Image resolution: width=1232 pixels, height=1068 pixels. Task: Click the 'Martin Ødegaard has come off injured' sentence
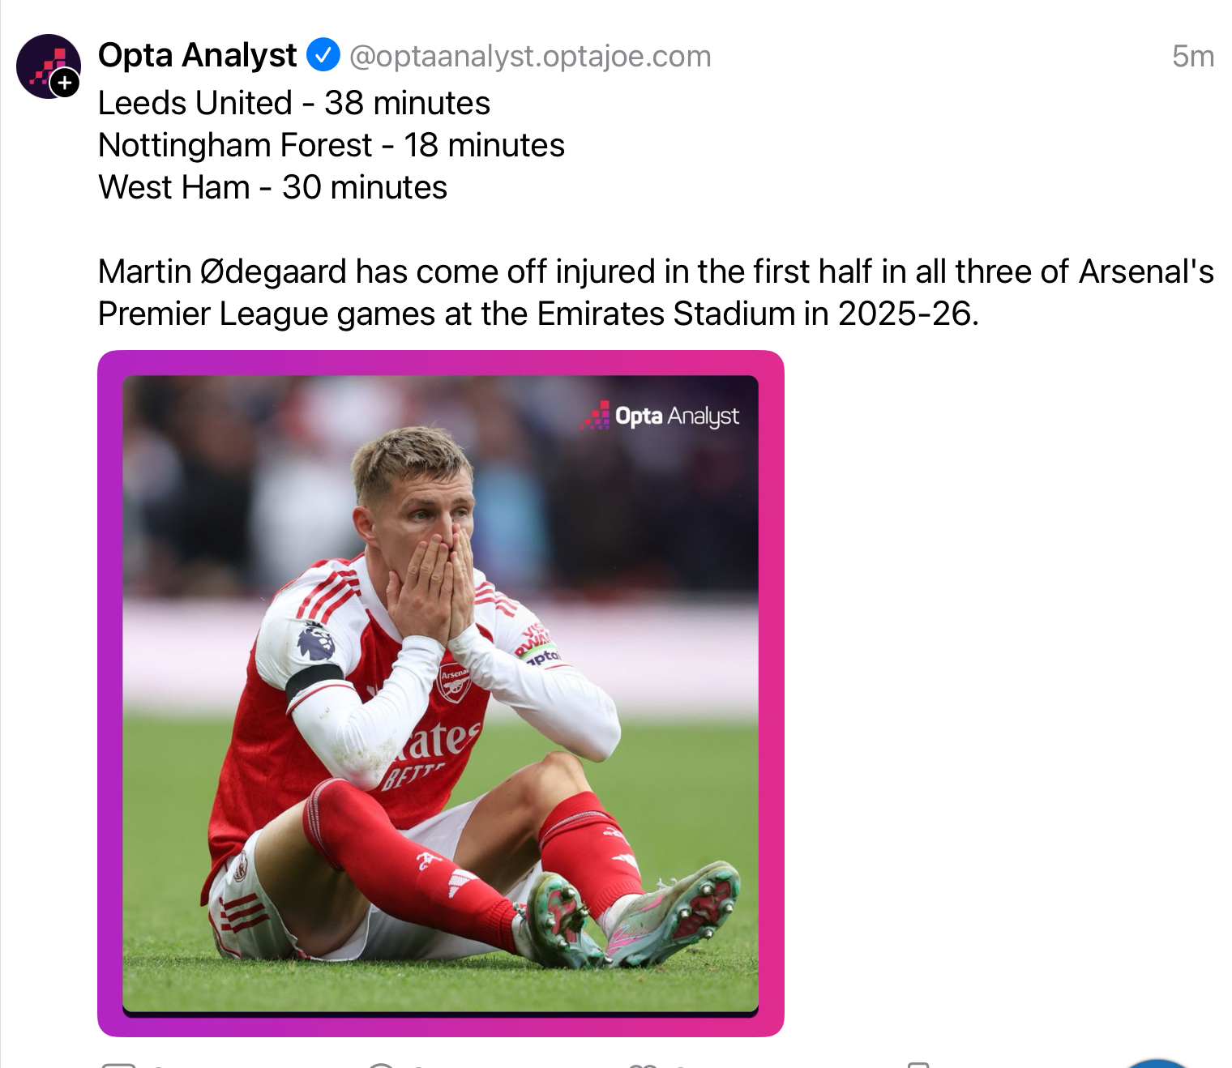tap(655, 271)
